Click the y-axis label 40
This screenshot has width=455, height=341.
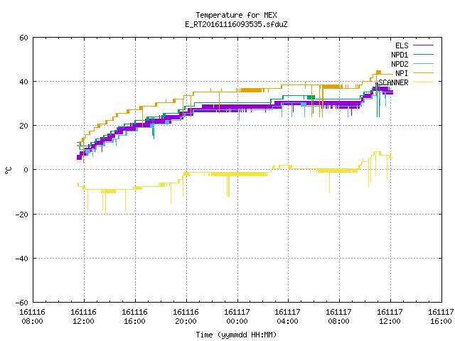23,82
